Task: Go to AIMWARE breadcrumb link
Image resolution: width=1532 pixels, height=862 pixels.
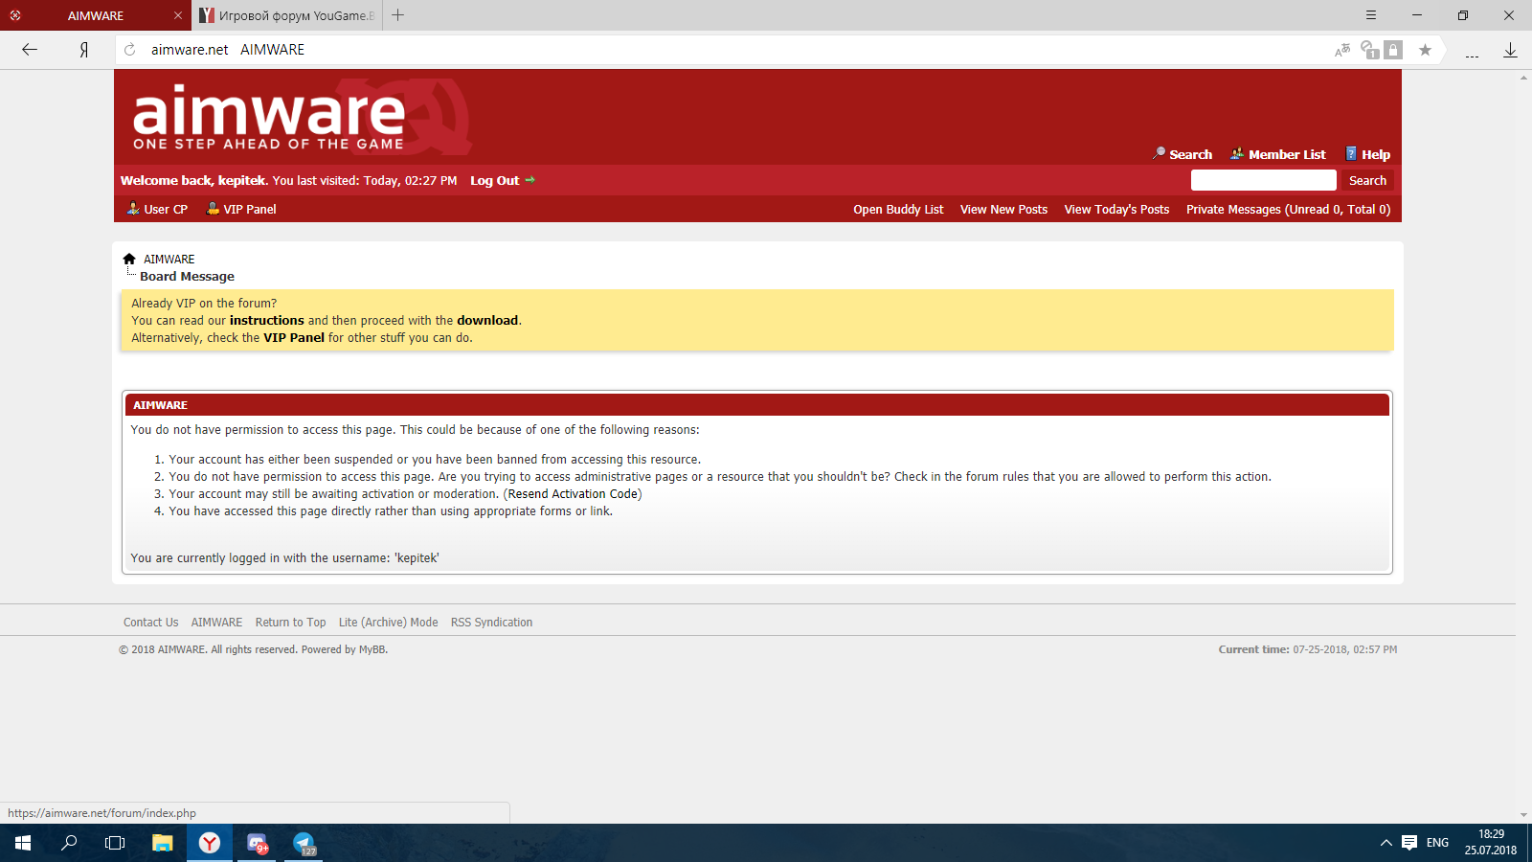Action: tap(169, 260)
